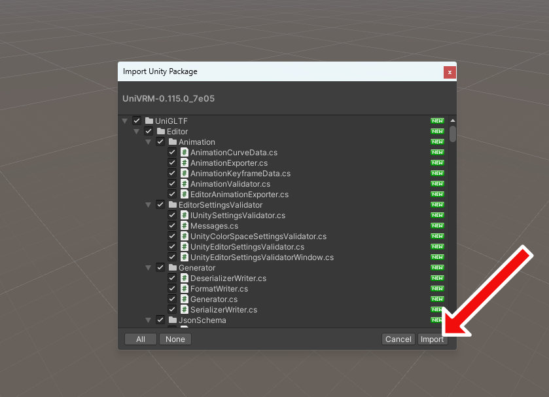Click script icon of UnityEditorSettingsValidatorWindow.cs

tap(185, 257)
